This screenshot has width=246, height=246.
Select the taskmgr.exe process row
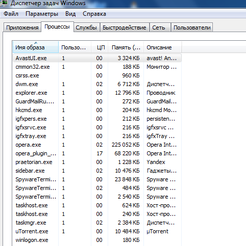pos(97,223)
